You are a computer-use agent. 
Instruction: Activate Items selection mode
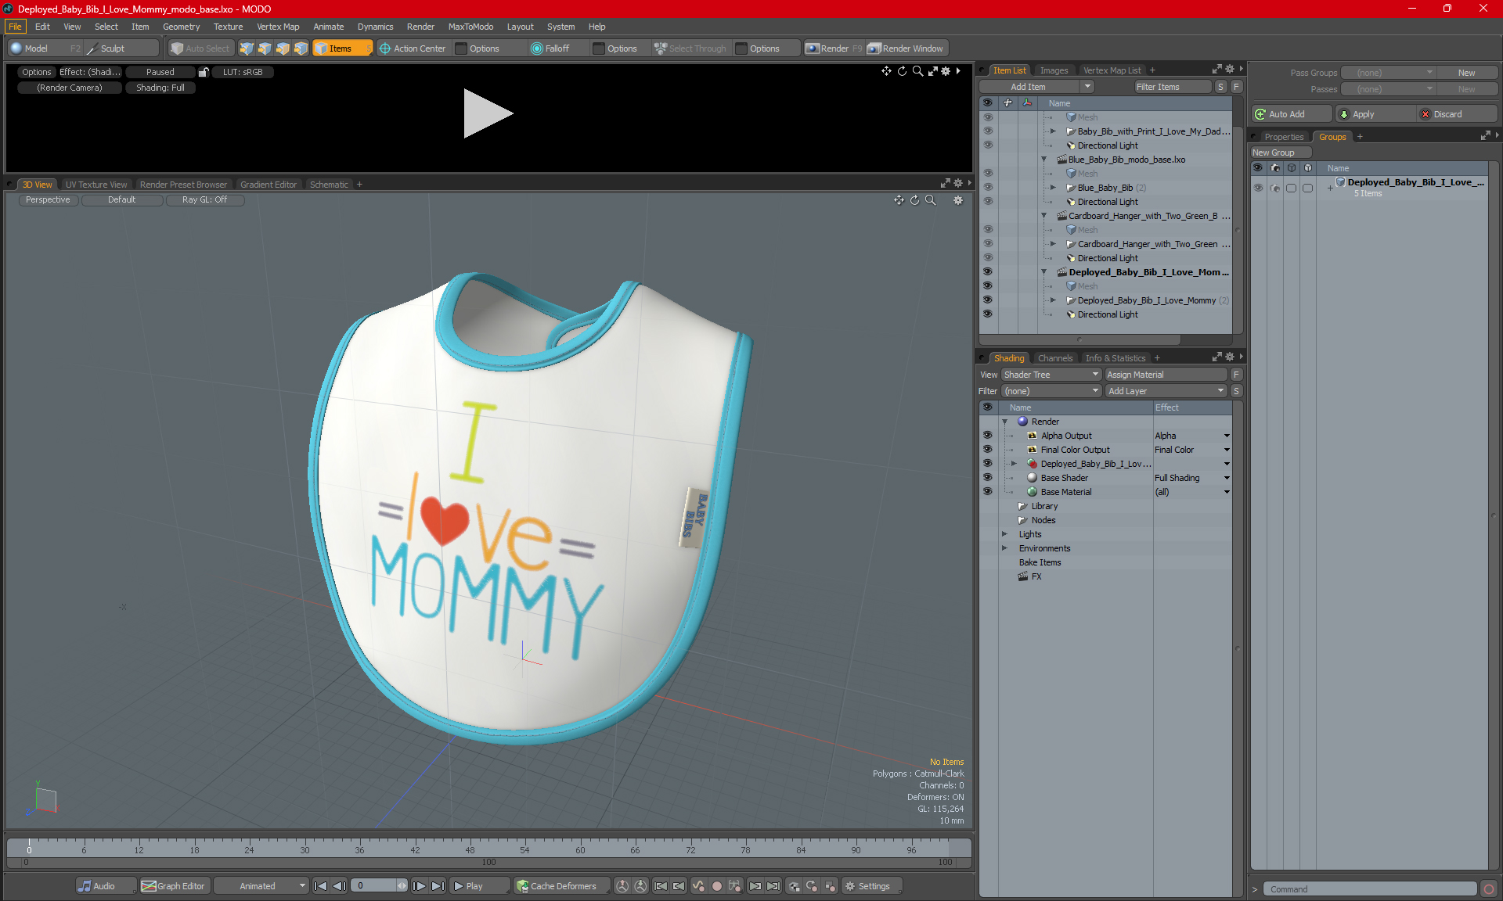[342, 48]
